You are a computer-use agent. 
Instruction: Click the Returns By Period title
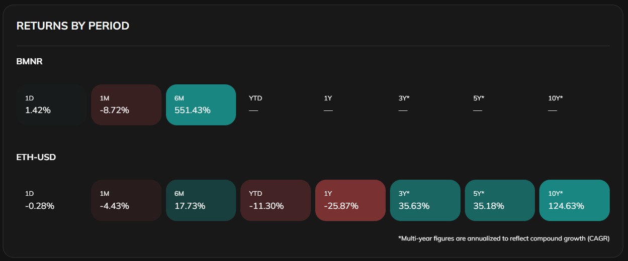(73, 26)
